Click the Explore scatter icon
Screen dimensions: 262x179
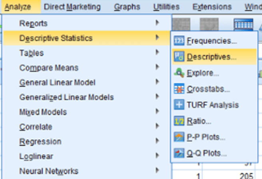[179, 73]
